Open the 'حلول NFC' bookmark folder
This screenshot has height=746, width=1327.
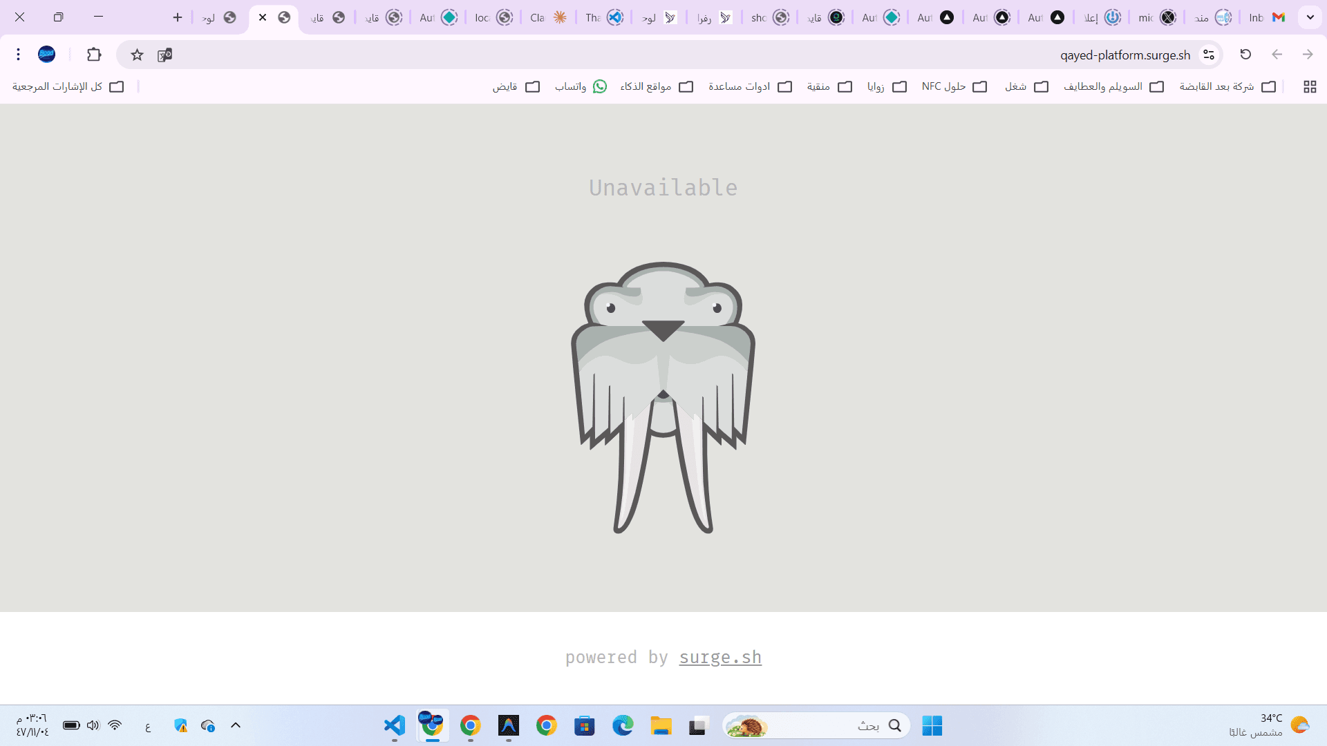(954, 86)
